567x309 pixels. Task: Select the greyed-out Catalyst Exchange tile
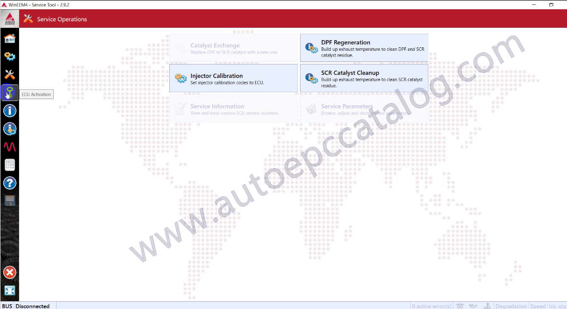pos(234,48)
